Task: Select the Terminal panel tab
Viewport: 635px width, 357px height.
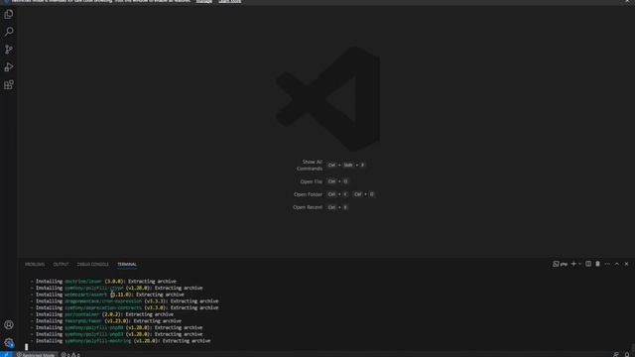Action: tap(127, 265)
